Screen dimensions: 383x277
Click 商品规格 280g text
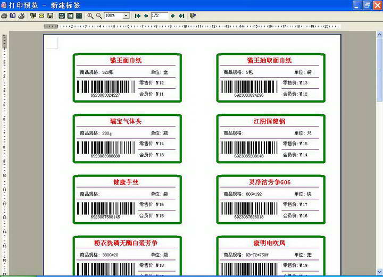point(96,133)
